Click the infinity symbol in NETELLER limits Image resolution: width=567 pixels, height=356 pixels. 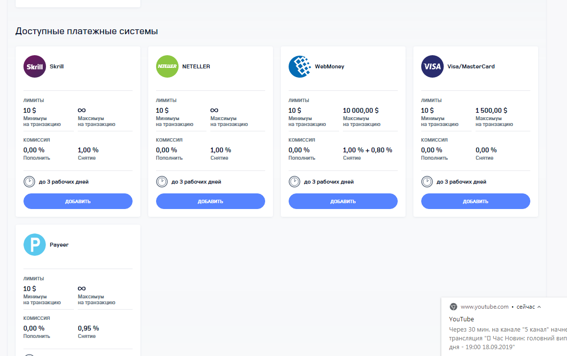pyautogui.click(x=214, y=110)
